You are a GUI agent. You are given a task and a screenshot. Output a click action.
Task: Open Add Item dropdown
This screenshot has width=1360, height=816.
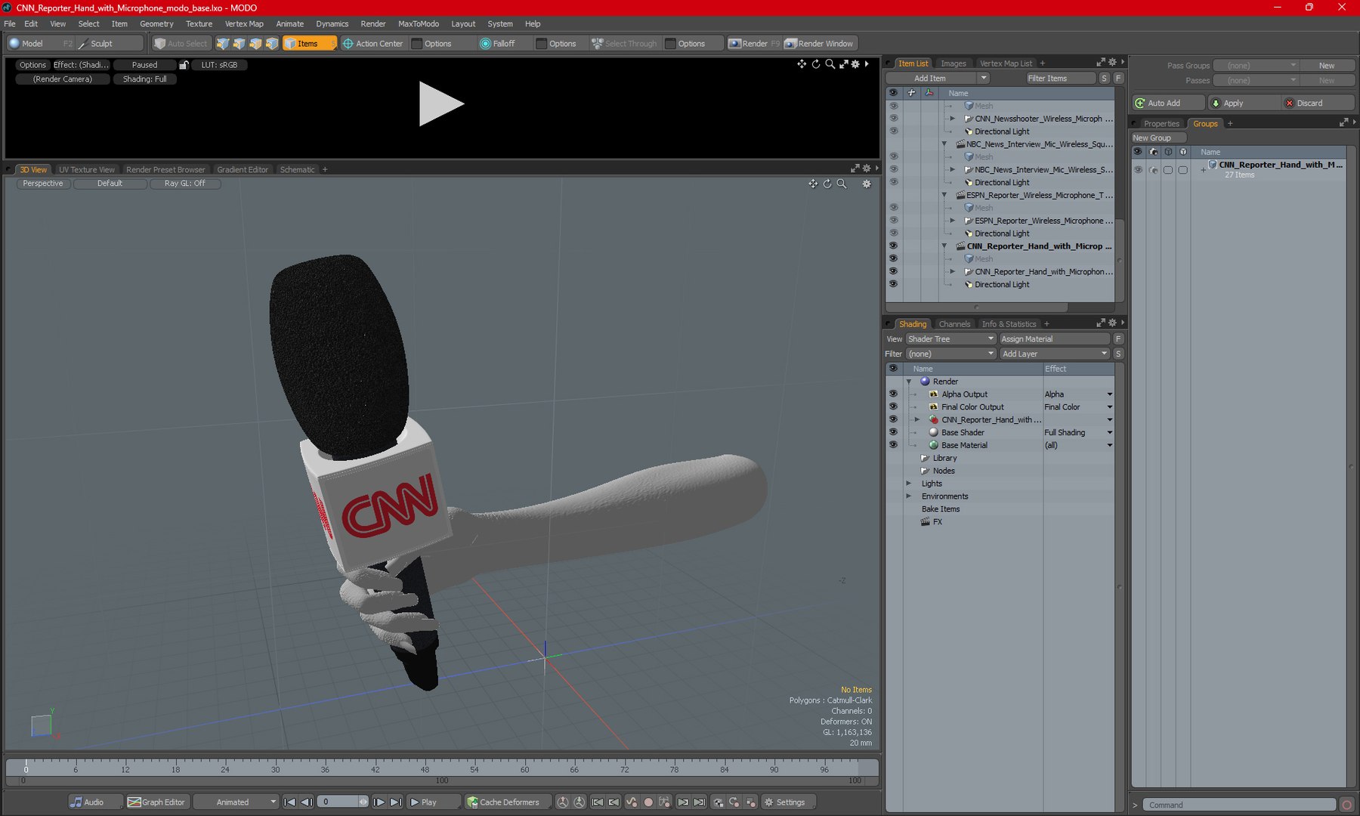click(938, 78)
